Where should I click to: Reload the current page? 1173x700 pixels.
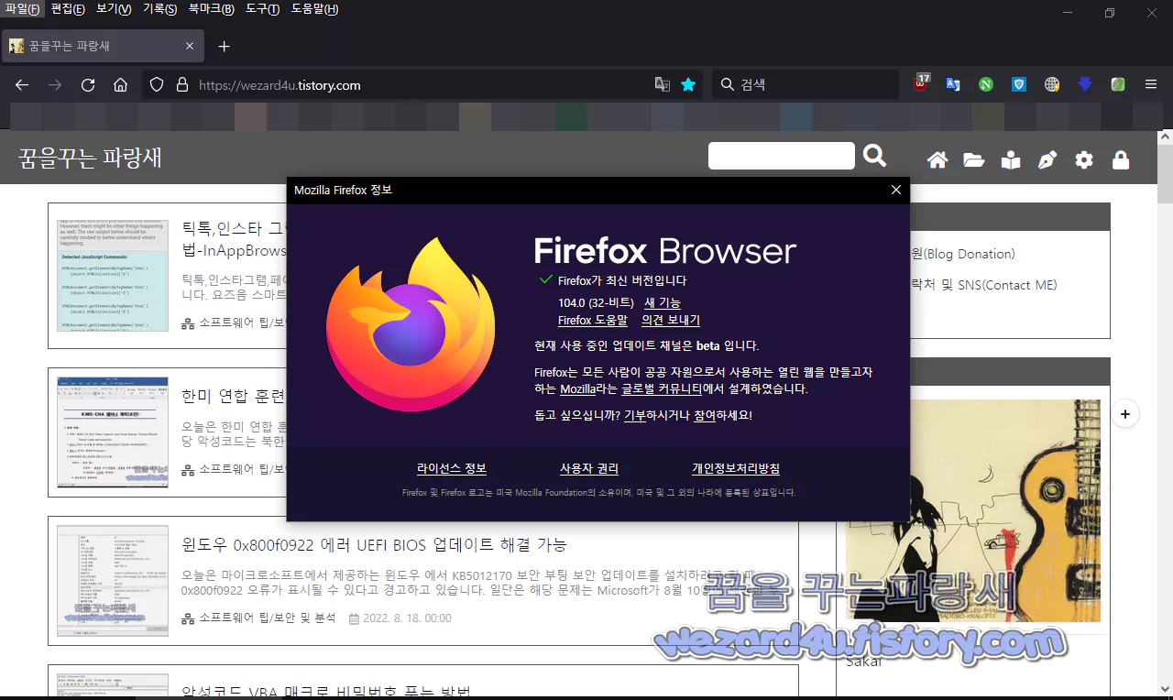point(88,84)
